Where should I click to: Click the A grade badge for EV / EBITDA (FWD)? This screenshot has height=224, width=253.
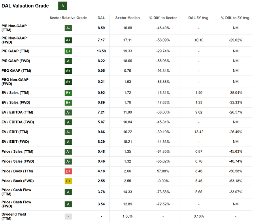tap(68, 122)
